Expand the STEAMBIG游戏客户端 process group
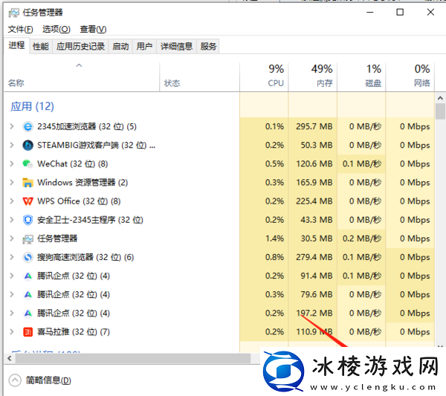446x396 pixels. tap(12, 146)
